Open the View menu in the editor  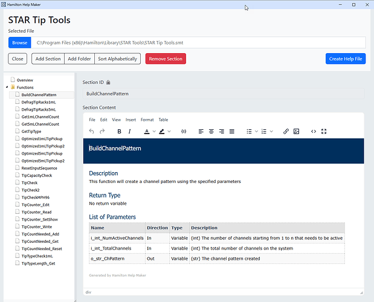(117, 120)
